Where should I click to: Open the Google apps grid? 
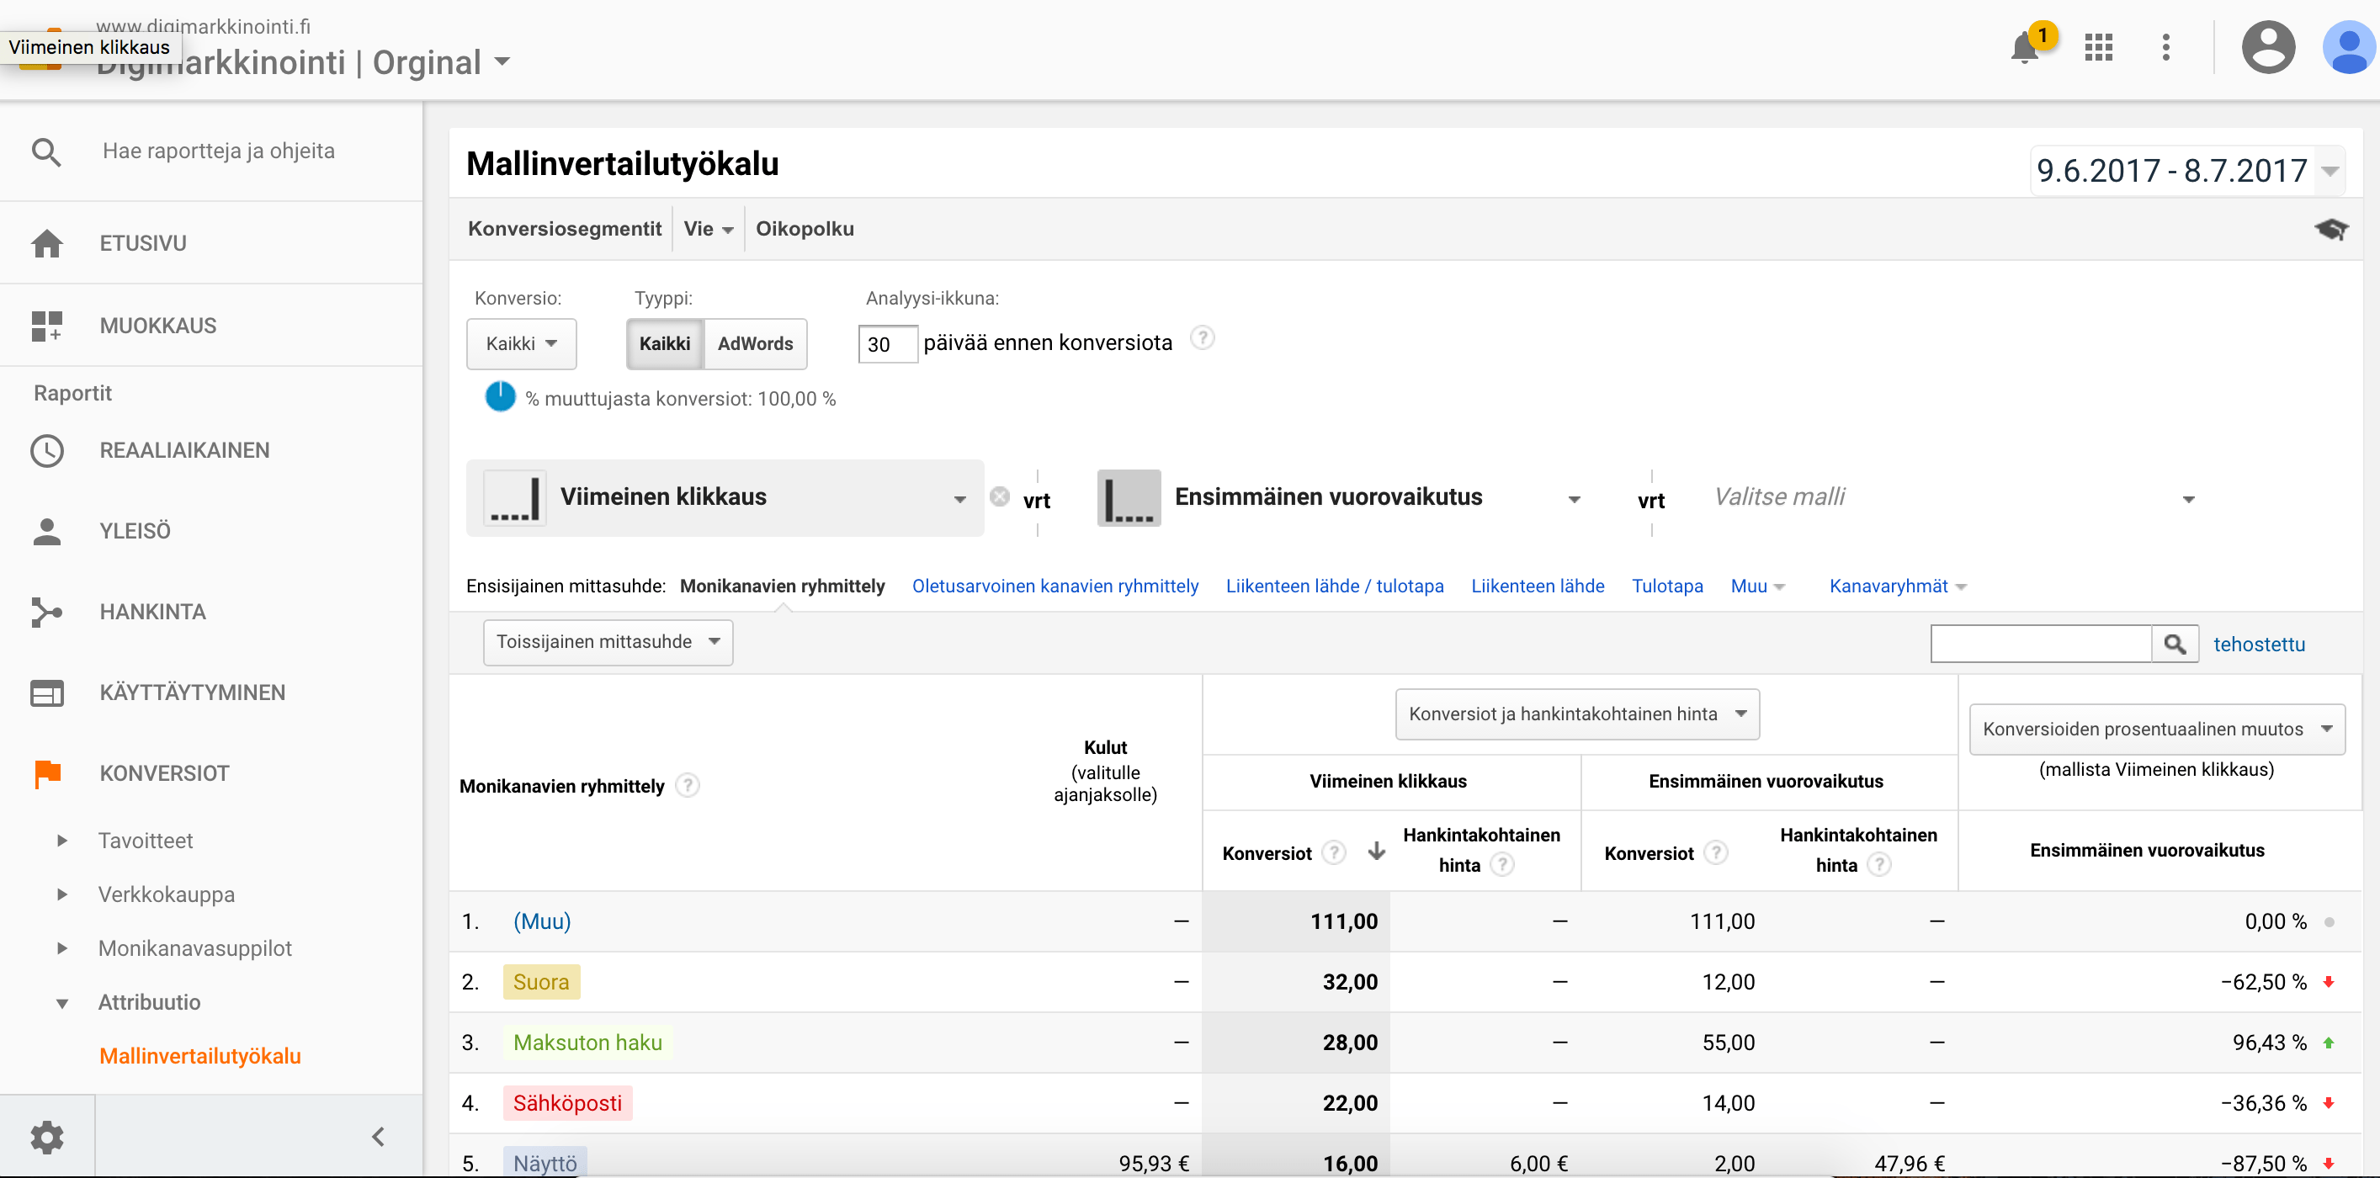(2098, 47)
